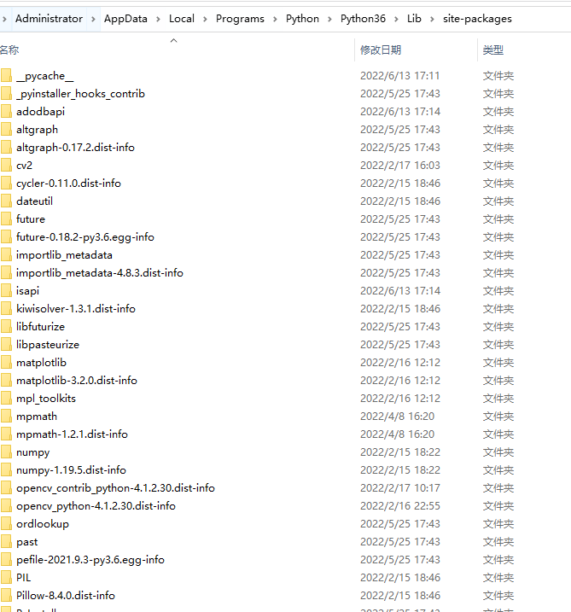The image size is (571, 612).
Task: Select the altgraph folder icon
Action: (x=6, y=130)
